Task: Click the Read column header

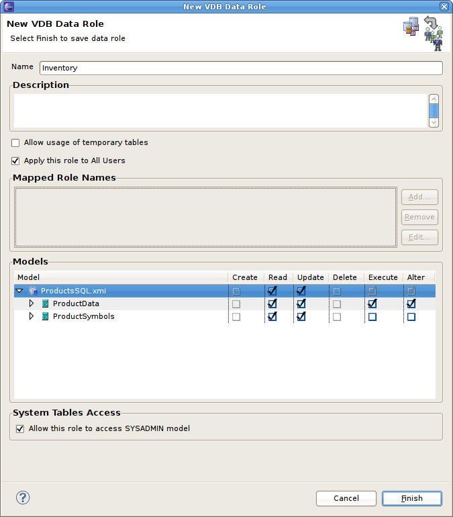Action: (277, 277)
